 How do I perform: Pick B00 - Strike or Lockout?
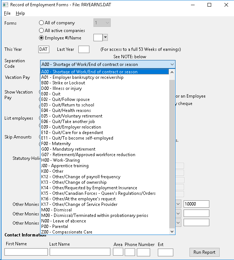pyautogui.click(x=104, y=83)
